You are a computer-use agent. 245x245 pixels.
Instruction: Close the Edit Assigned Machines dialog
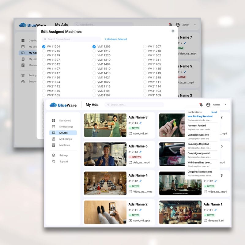[x=173, y=31]
